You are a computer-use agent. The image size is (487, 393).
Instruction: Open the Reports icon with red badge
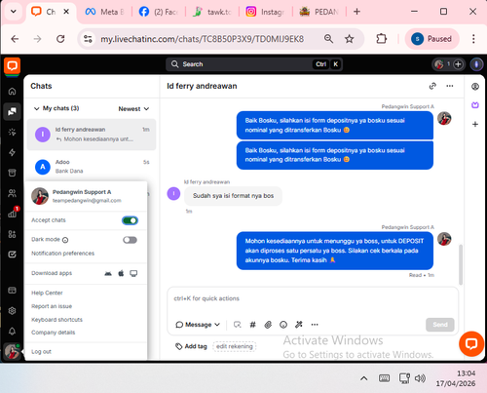13,213
